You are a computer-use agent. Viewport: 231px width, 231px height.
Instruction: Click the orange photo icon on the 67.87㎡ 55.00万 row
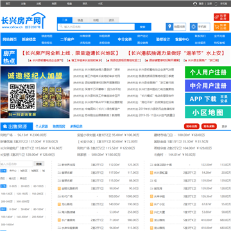[151, 204]
